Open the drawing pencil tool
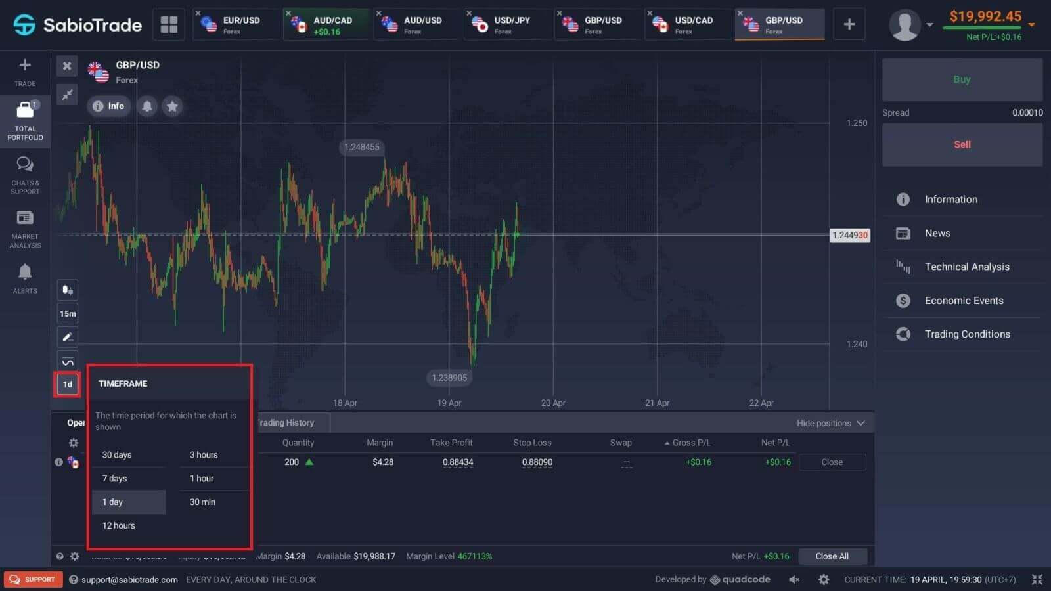Viewport: 1051px width, 591px height. point(67,337)
